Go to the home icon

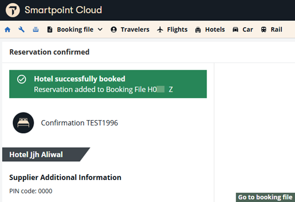(8, 29)
